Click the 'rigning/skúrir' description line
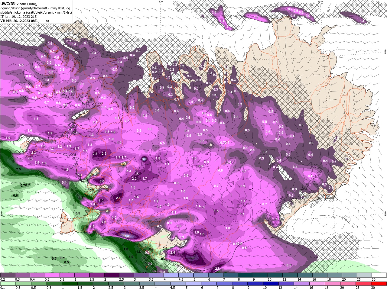 coord(35,8)
